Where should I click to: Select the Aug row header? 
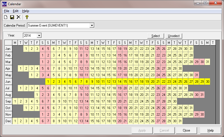point(9,95)
